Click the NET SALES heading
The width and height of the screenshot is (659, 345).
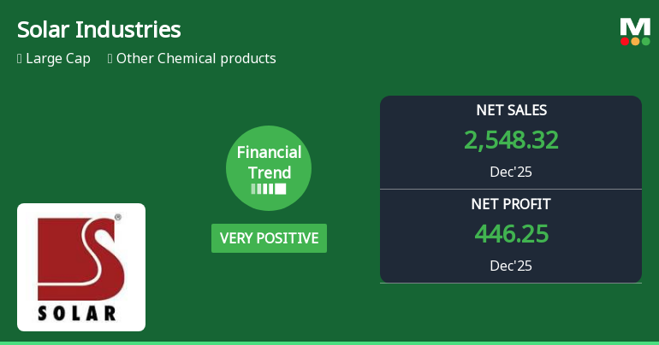click(x=511, y=110)
